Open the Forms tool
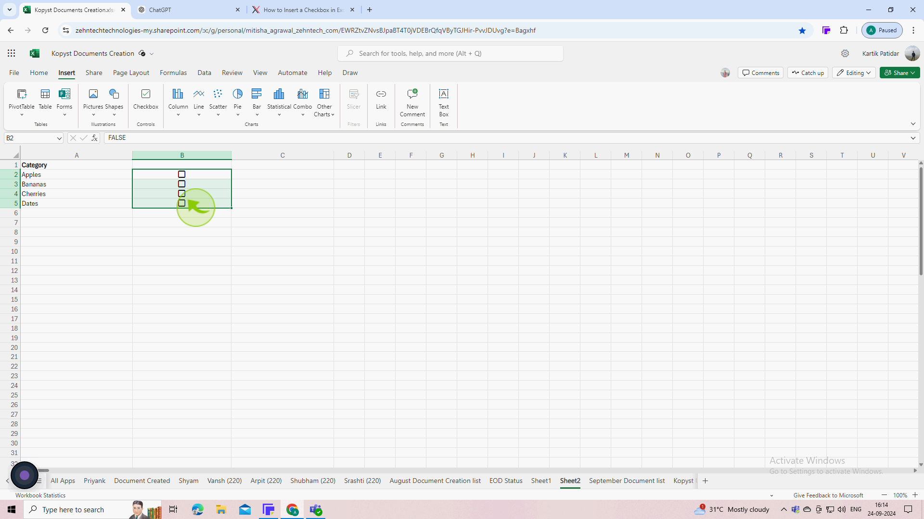 [x=64, y=102]
